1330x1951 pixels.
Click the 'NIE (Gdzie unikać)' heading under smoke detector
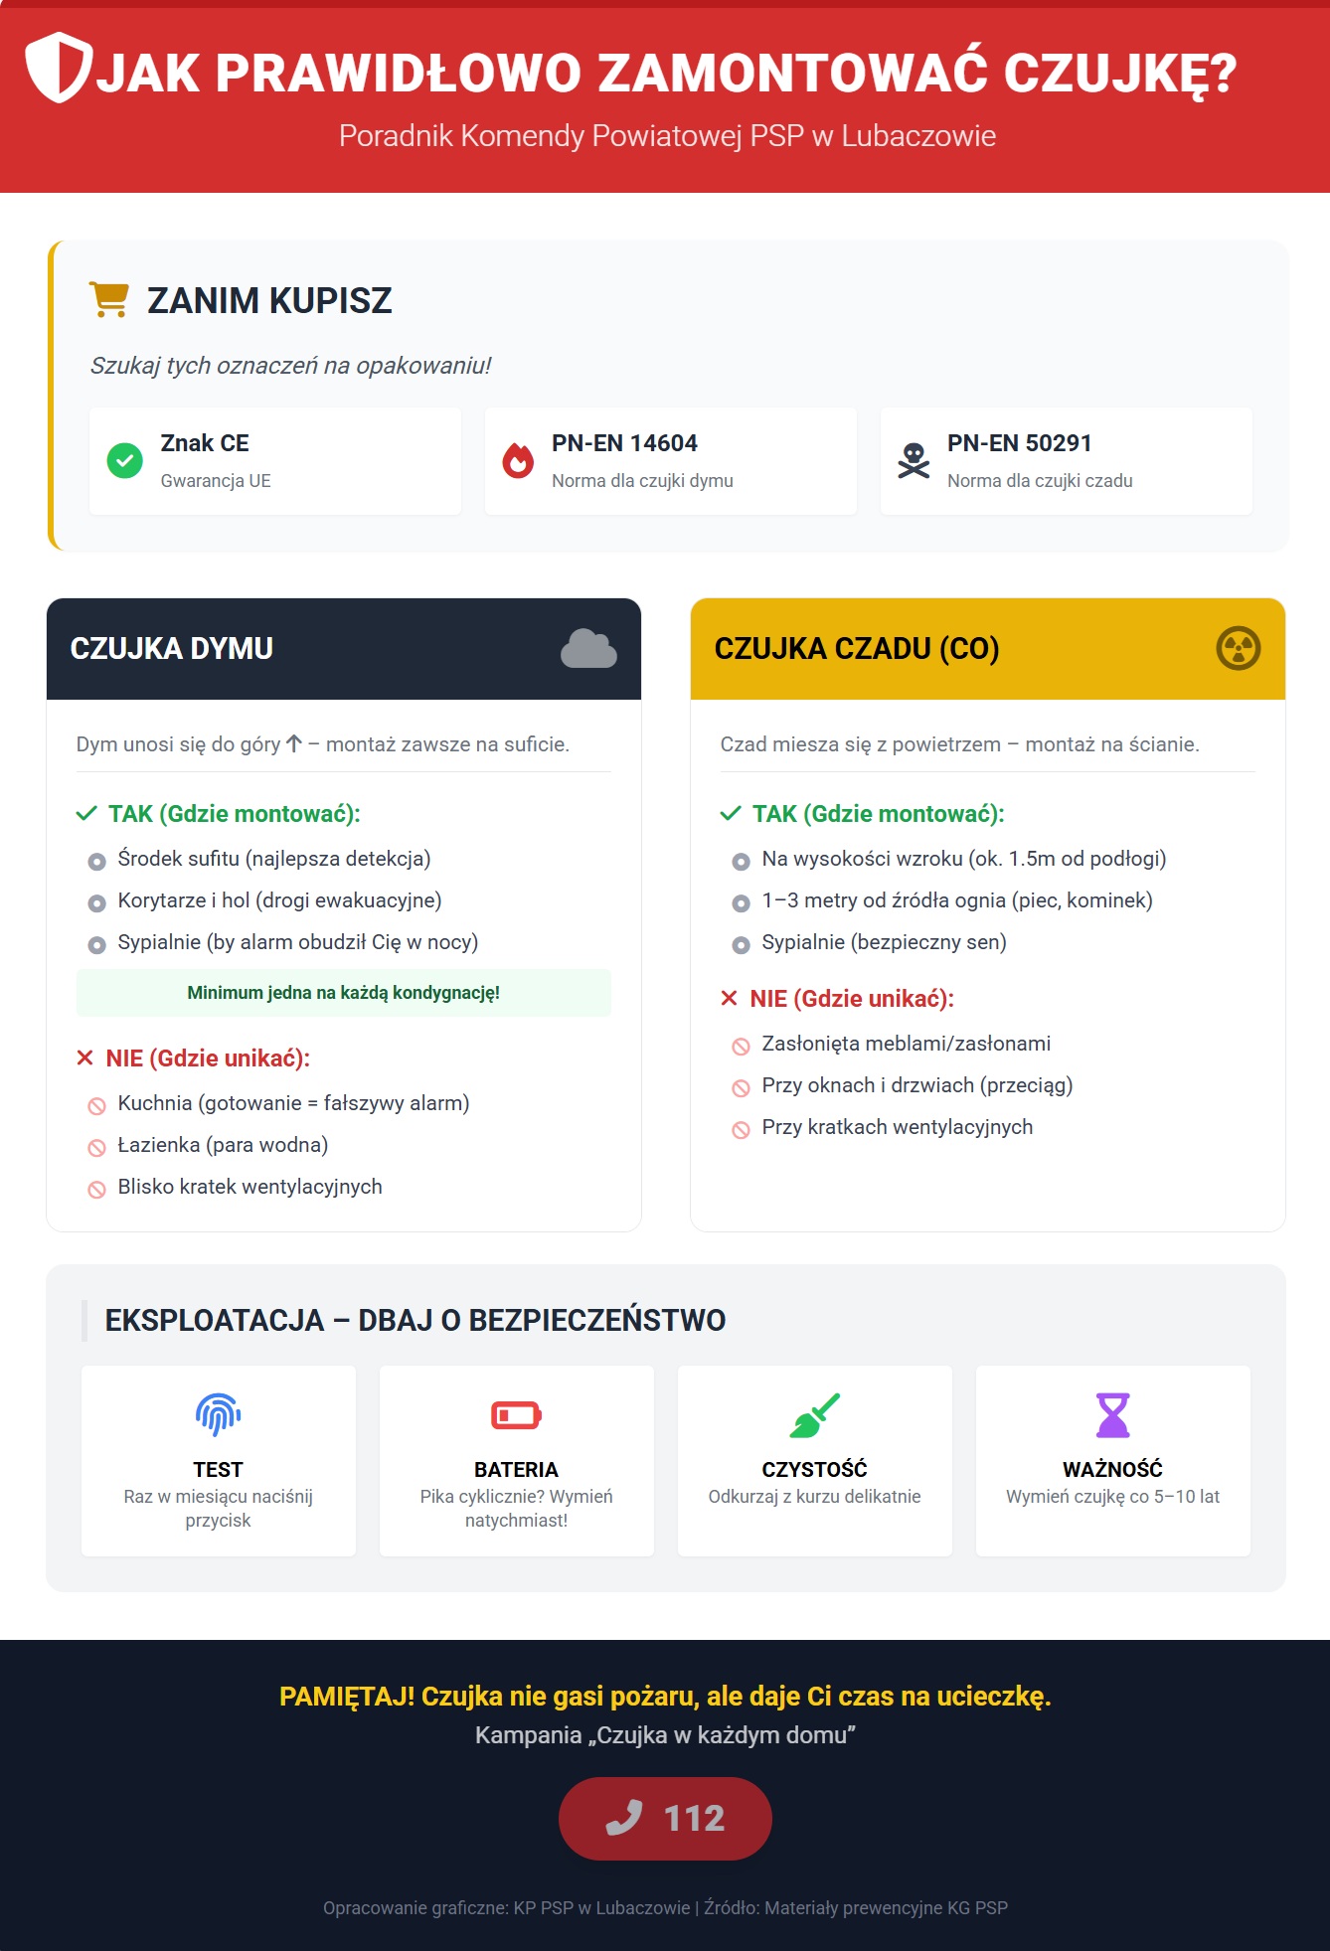click(208, 1058)
